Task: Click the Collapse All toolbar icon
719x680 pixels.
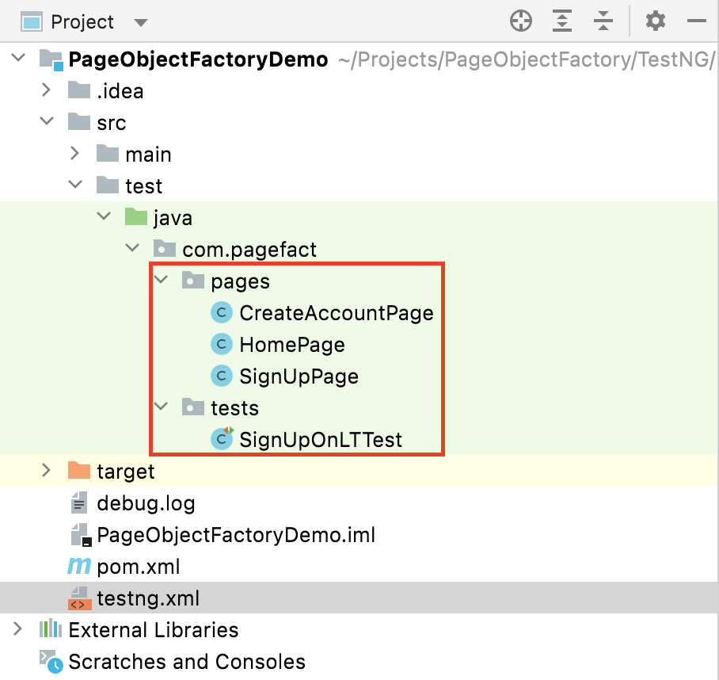Action: (603, 21)
